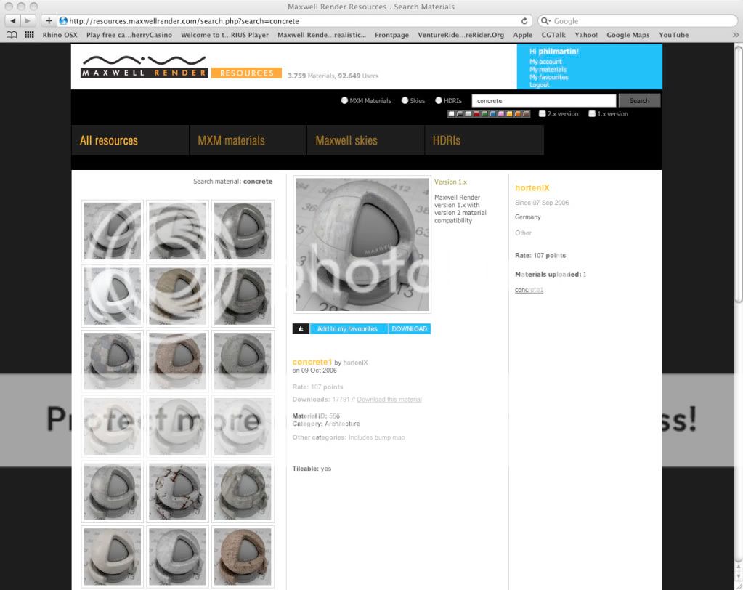Open the Apple bookmark
Image resolution: width=743 pixels, height=590 pixels.
tap(523, 35)
